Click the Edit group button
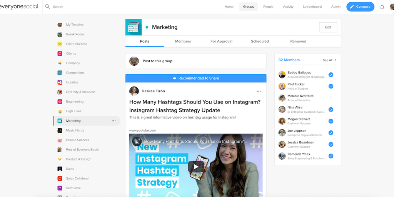The image size is (394, 197). pyautogui.click(x=328, y=27)
